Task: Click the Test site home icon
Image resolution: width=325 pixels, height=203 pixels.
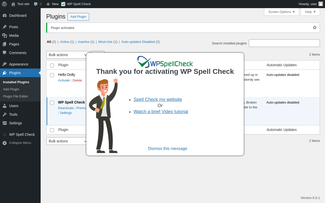Action: click(13, 4)
